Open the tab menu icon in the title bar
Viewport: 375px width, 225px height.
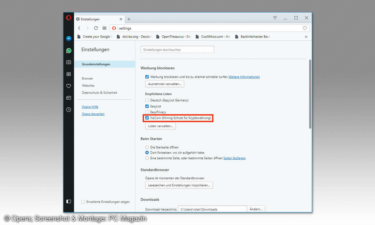[x=275, y=18]
